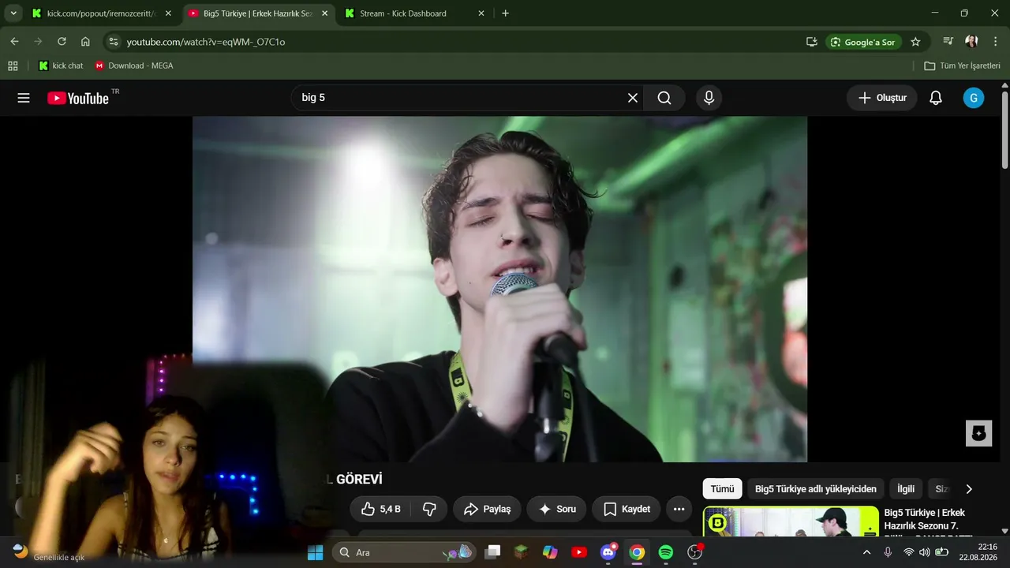1010x568 pixels.
Task: Open the browser home page
Action: [85, 42]
